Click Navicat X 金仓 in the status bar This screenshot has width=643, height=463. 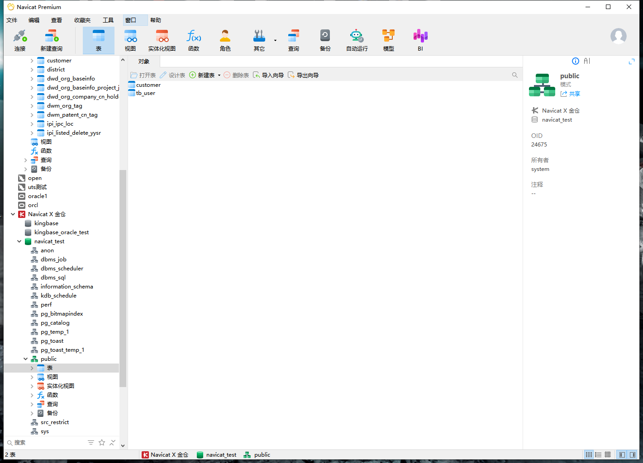(x=165, y=455)
